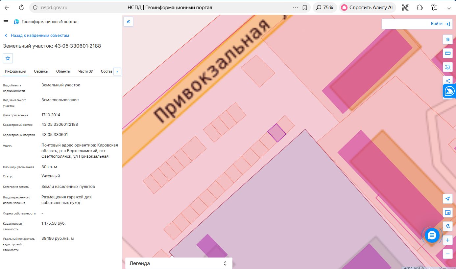The height and width of the screenshot is (269, 456).
Task: Click the Землепользование value
Action: coord(60,100)
